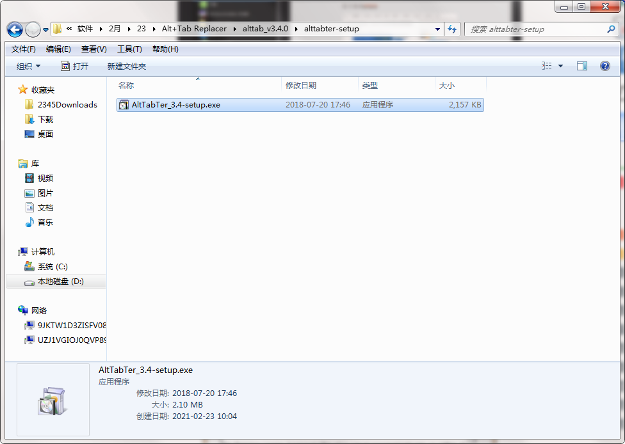Viewport: 625px width, 444px height.
Task: Expand the view options dropdown arrow
Action: [x=560, y=66]
